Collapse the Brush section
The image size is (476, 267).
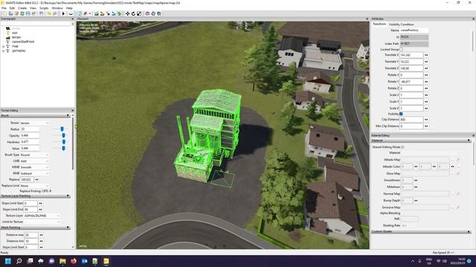pos(68,116)
